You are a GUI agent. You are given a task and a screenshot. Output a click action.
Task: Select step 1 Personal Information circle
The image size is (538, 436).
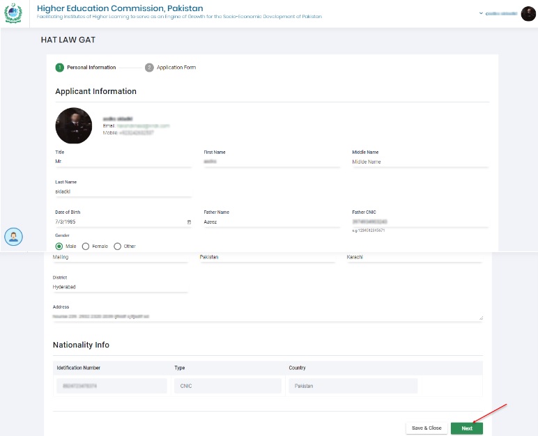pyautogui.click(x=59, y=68)
